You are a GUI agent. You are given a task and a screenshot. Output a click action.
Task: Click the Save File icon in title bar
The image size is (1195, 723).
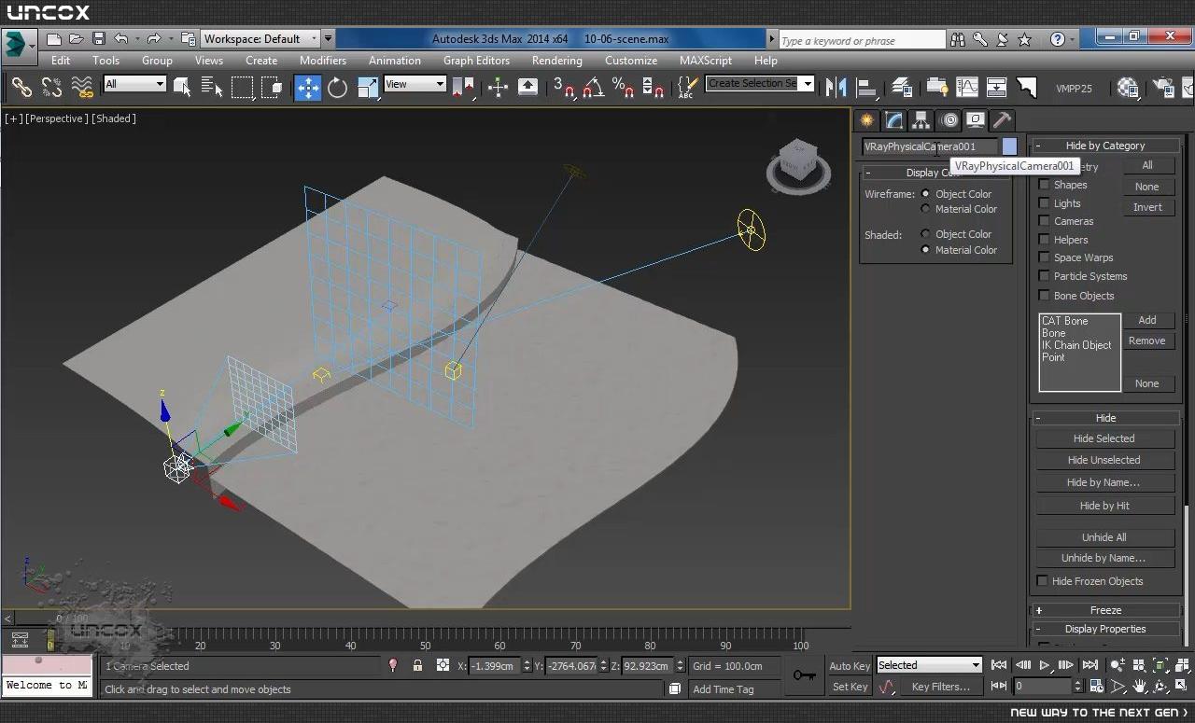(x=98, y=39)
